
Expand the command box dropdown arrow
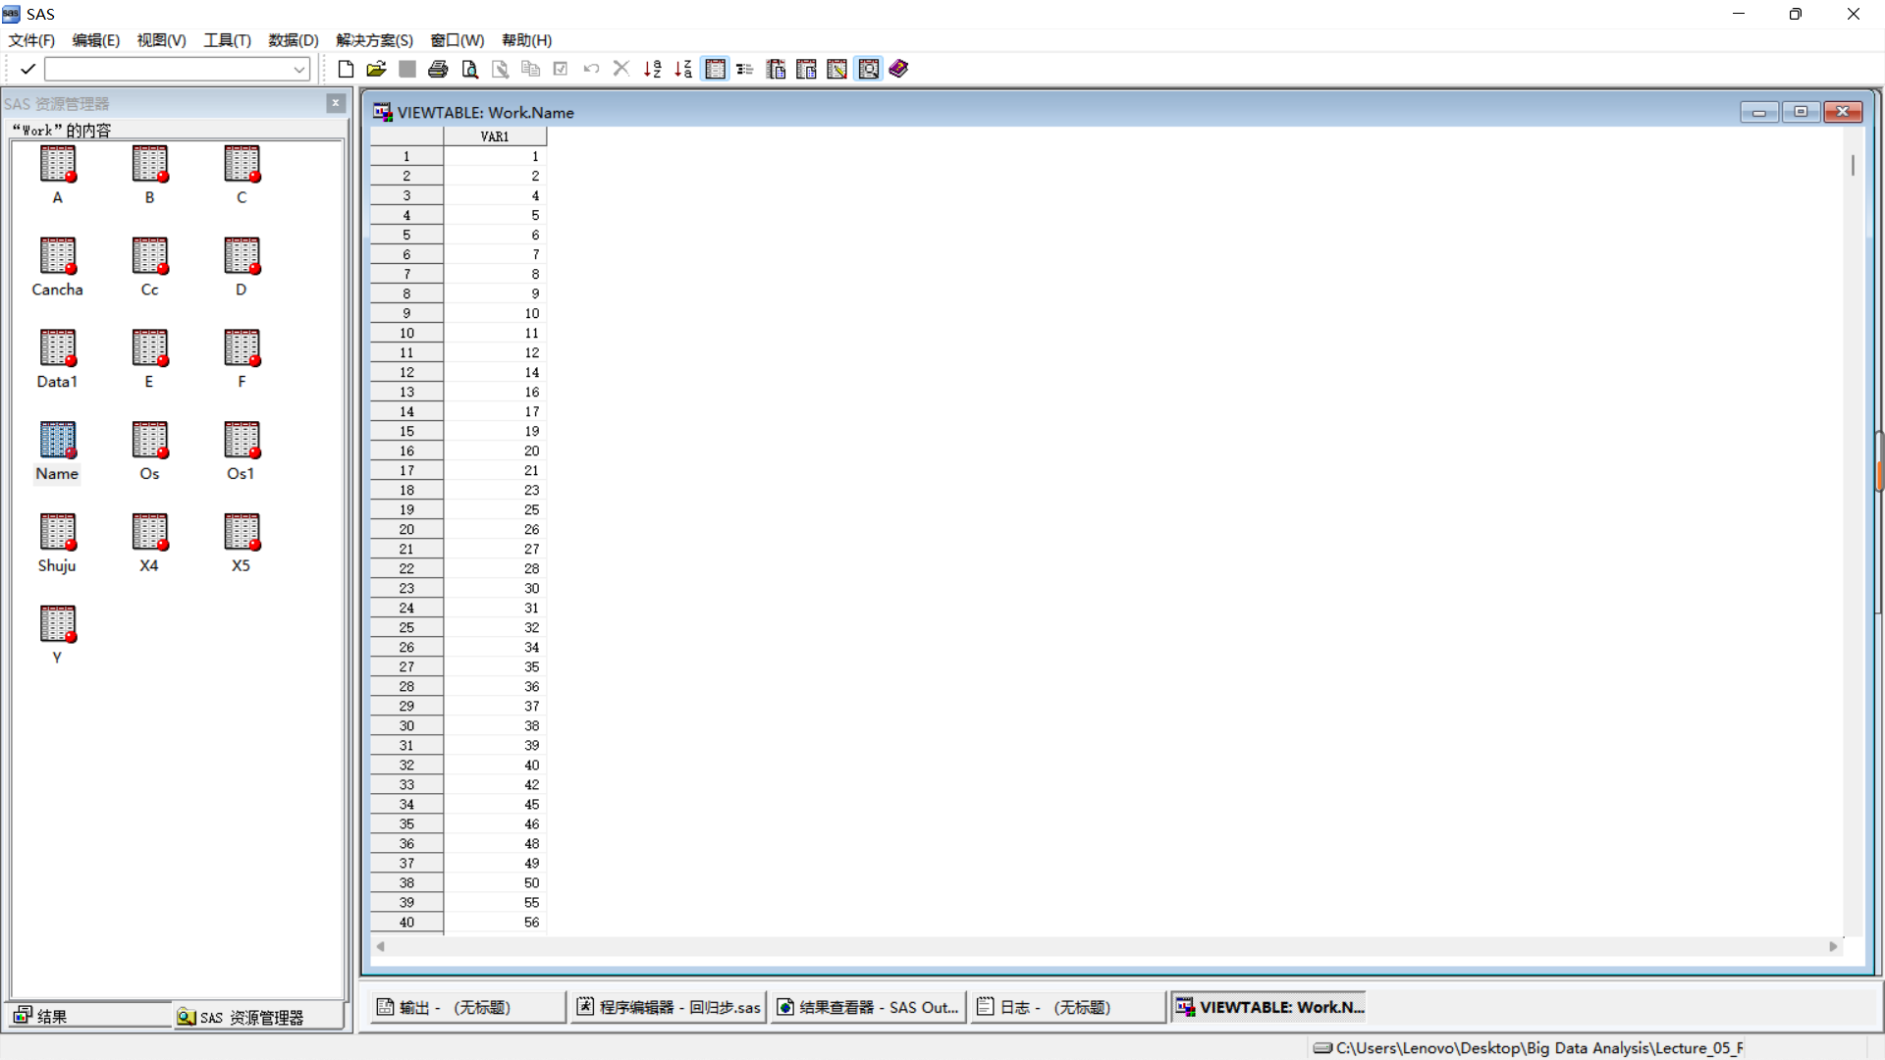coord(299,69)
